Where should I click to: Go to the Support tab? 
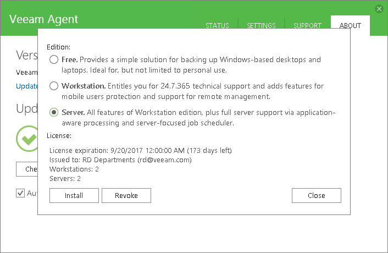(307, 26)
